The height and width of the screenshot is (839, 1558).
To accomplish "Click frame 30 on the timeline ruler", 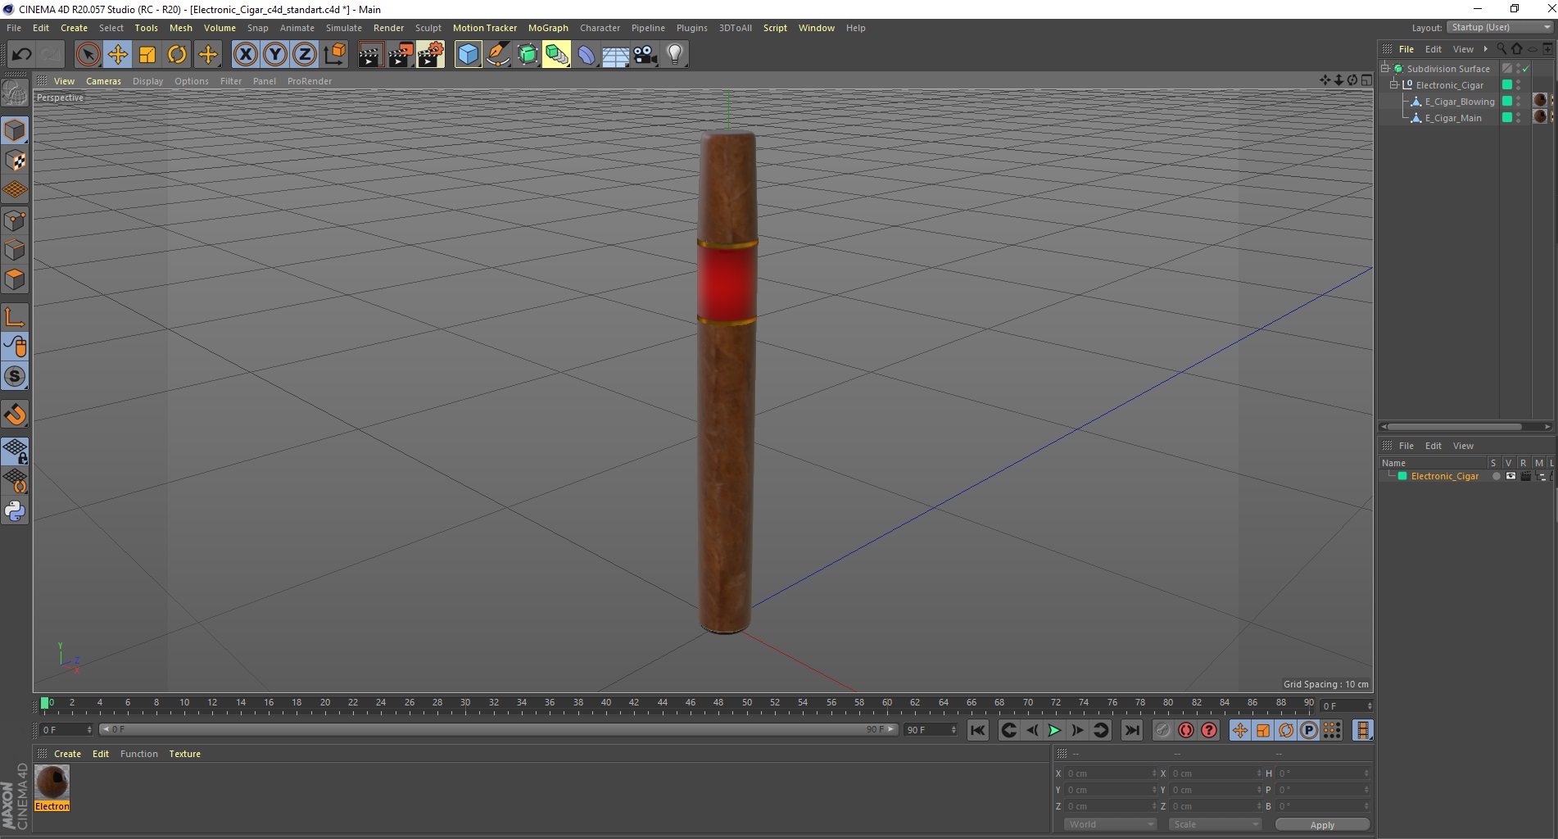I will tap(465, 703).
